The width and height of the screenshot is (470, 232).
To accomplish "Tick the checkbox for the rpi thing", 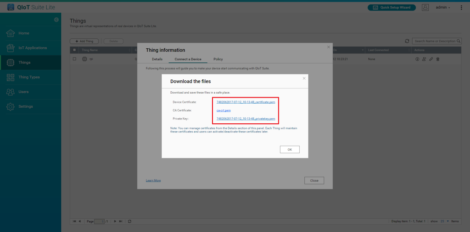I will (75, 59).
